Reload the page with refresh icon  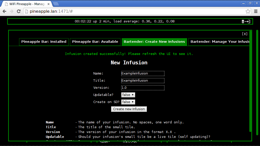(19, 11)
